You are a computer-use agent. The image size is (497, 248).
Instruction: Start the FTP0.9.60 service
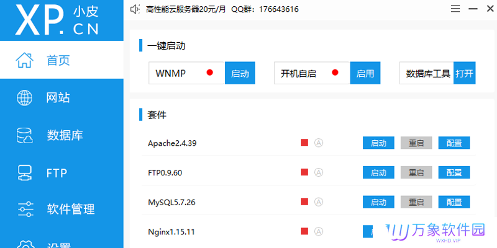pos(378,172)
